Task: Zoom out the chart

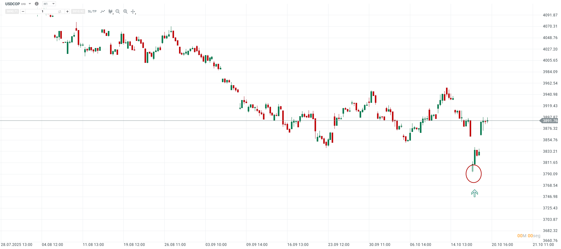Action: point(118,11)
